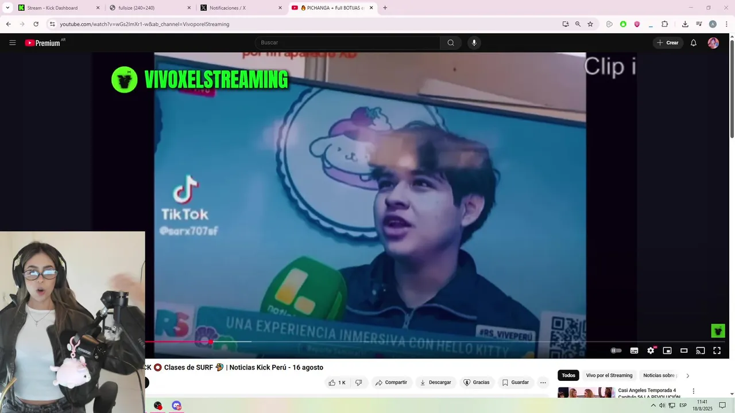Open the volume tray icon

[662, 406]
